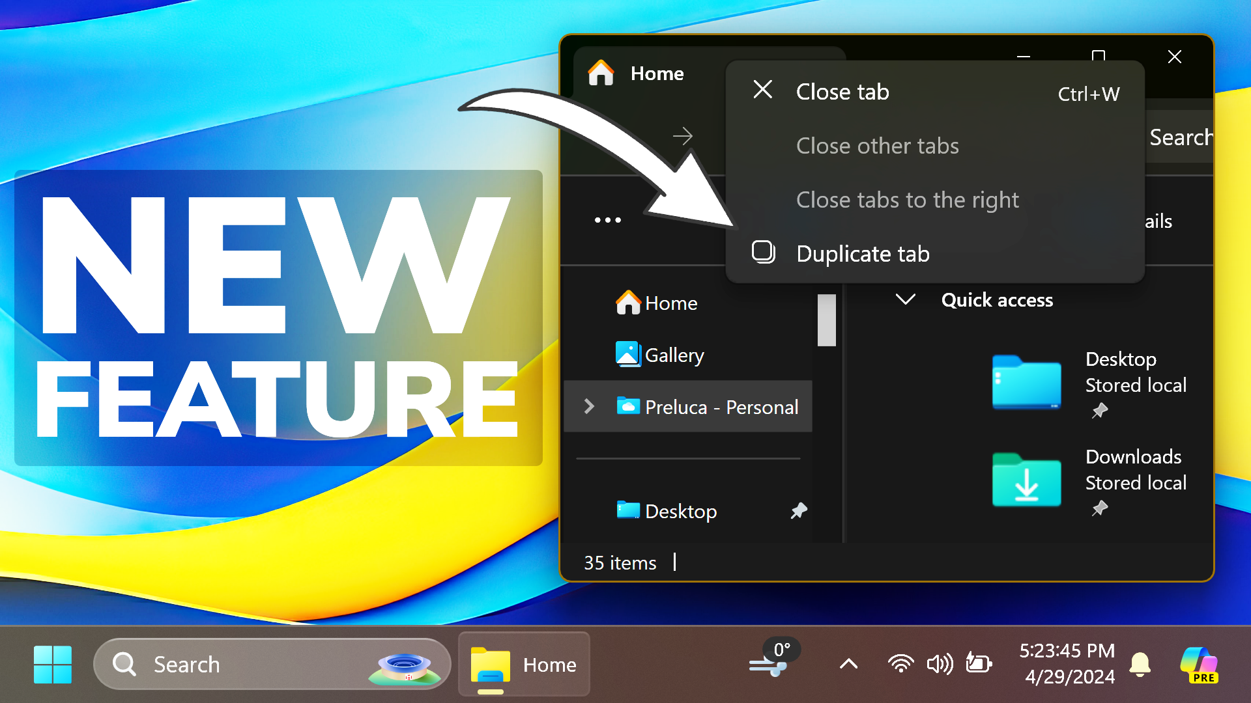Open the See more (...) toolbar menu
The width and height of the screenshot is (1251, 703).
[x=607, y=220]
